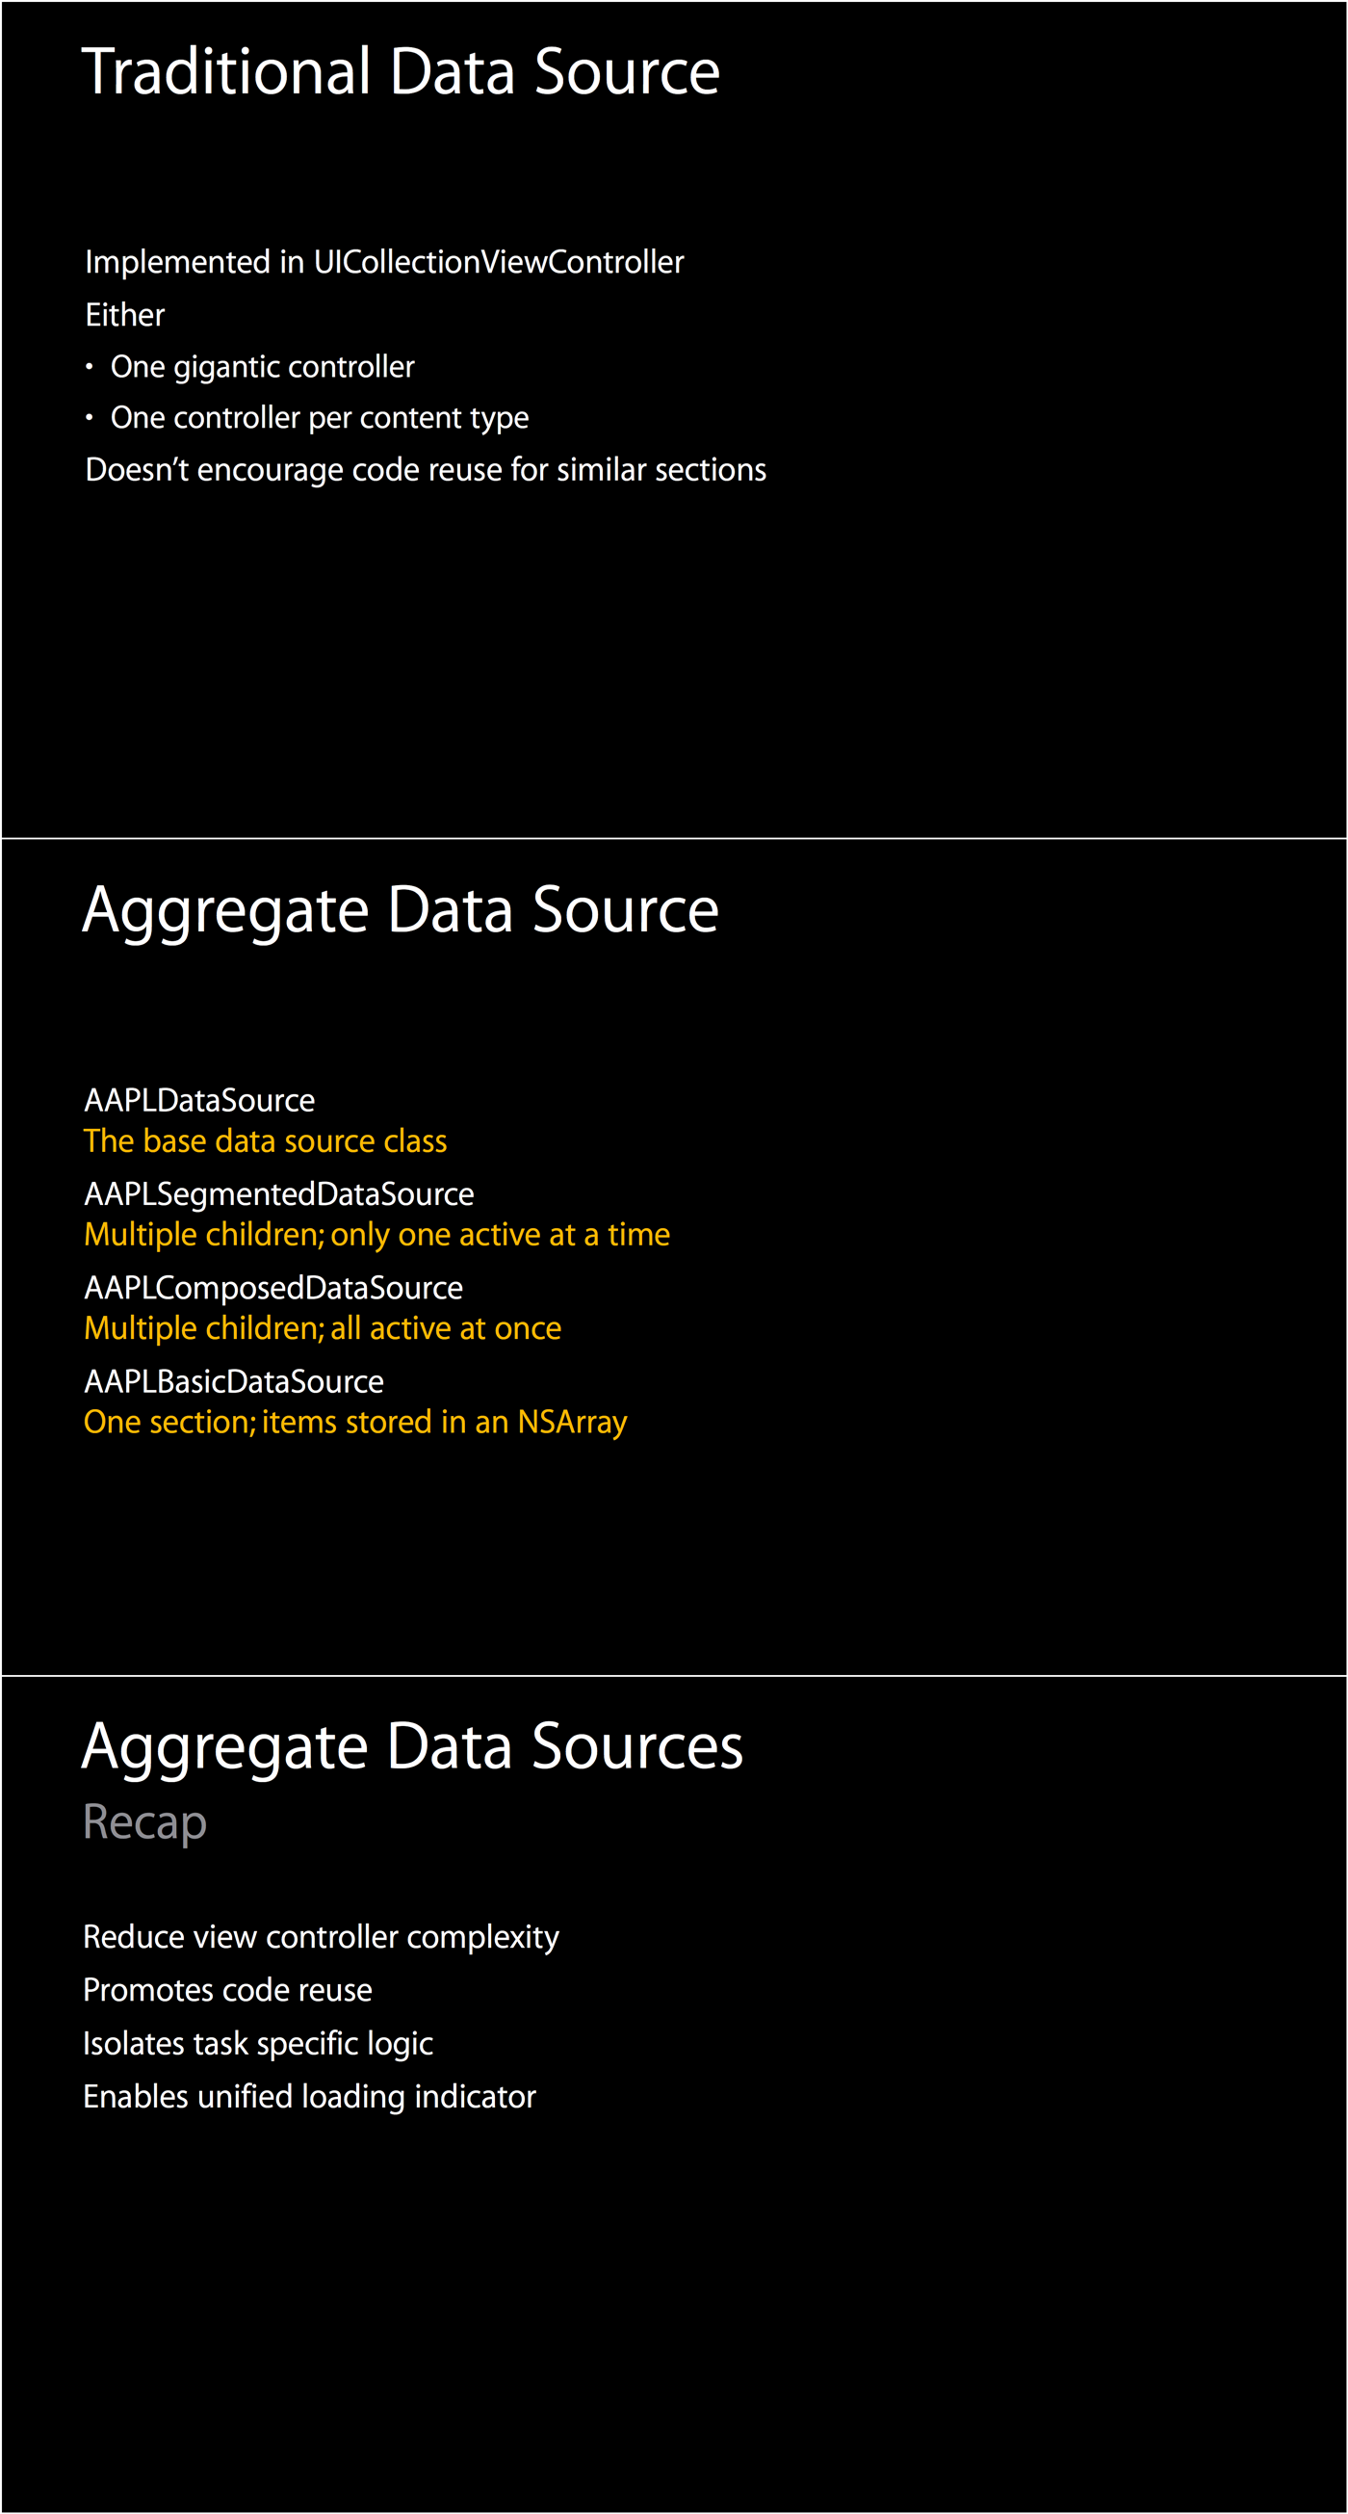The height and width of the screenshot is (2514, 1348).
Task: Click "Multiple children; all active at once" text
Action: click(322, 1329)
